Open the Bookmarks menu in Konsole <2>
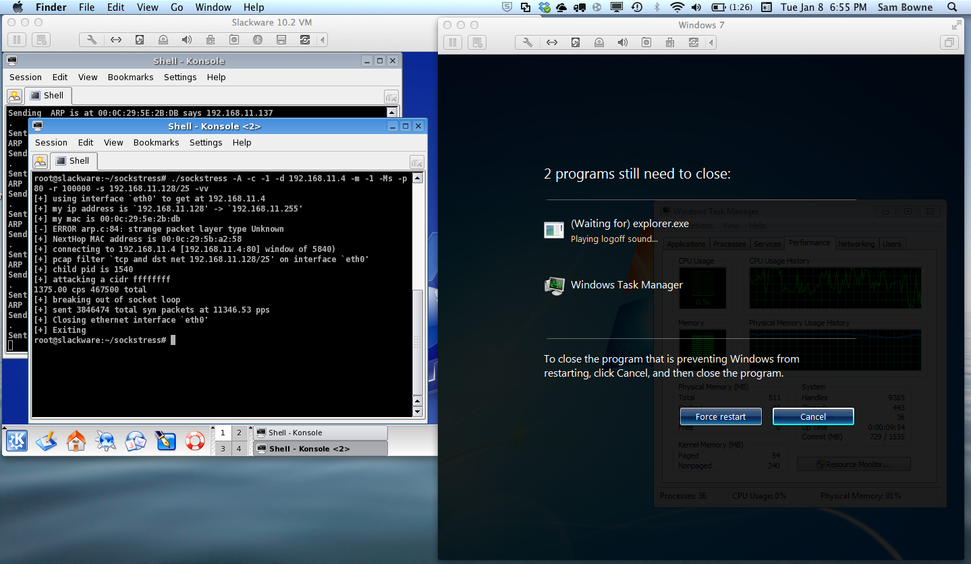Screen dimensions: 971x564 157,143
